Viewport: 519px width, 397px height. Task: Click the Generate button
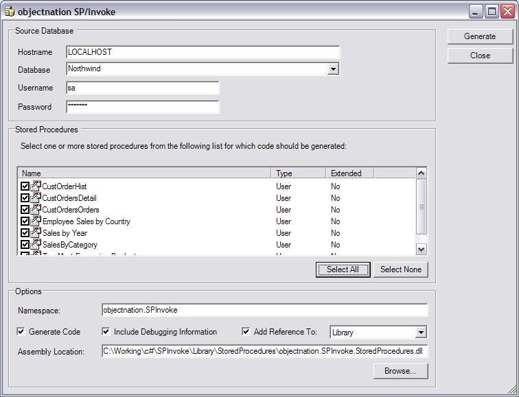tap(480, 36)
